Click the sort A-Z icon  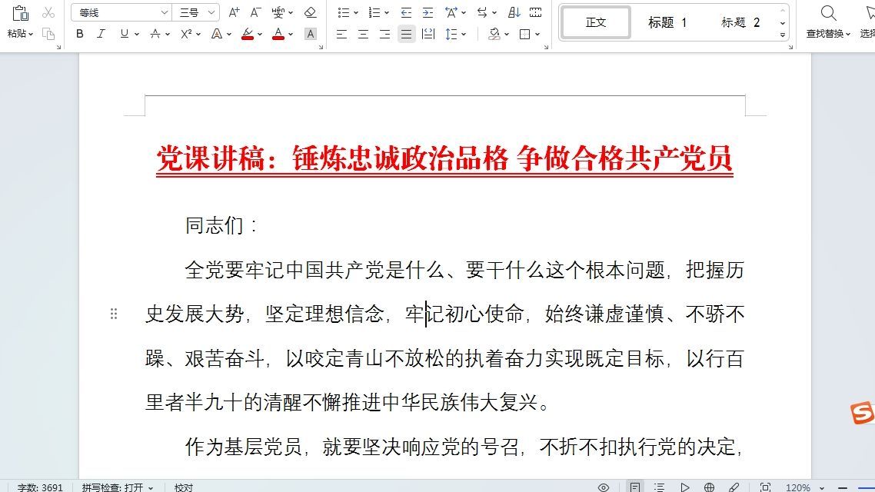click(514, 12)
